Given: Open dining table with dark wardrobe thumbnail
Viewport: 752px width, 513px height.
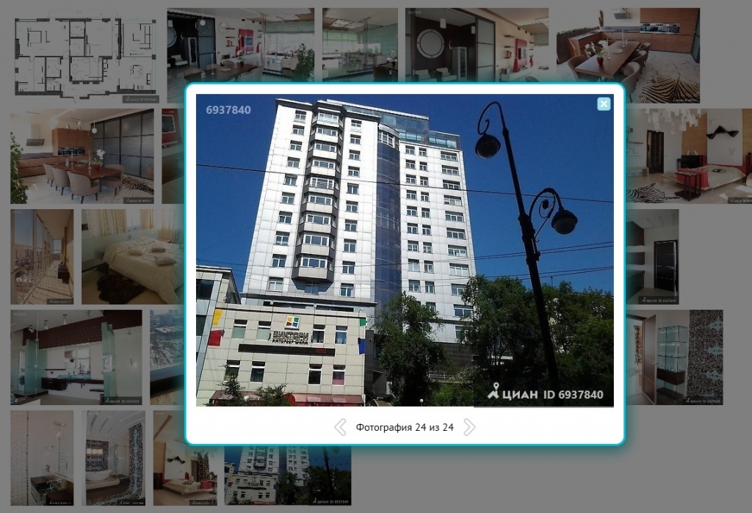Looking at the screenshot, I should click(x=82, y=156).
